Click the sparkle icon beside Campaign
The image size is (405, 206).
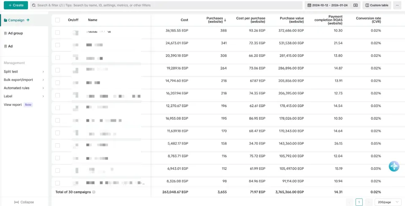[x=28, y=20]
